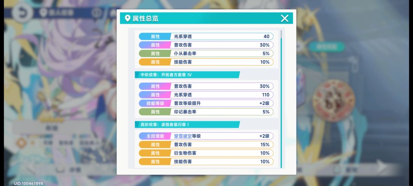Click the location pin icon beside 属性总览

[x=127, y=18]
